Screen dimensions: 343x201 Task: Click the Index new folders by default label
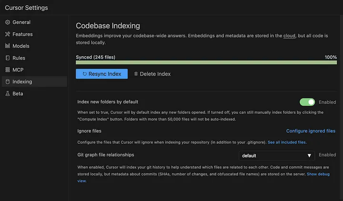click(108, 102)
